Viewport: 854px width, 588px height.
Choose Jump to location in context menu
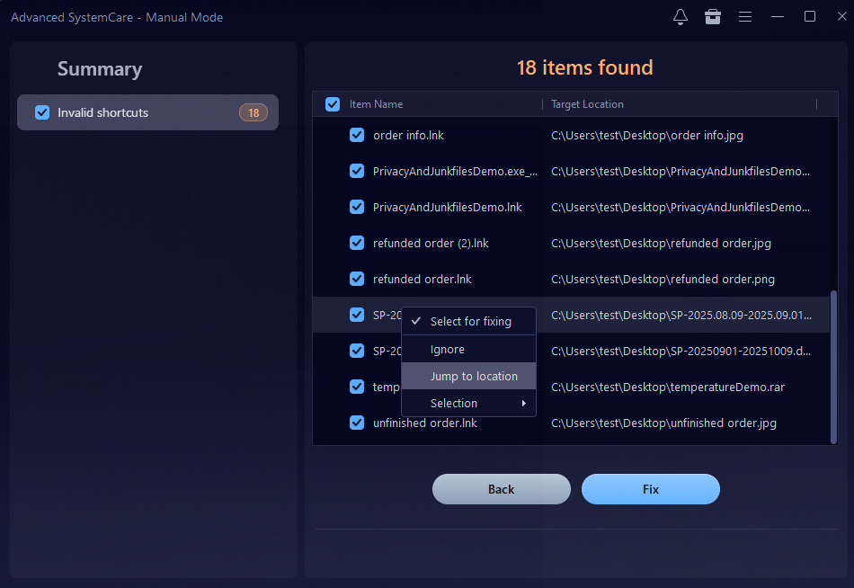[474, 376]
